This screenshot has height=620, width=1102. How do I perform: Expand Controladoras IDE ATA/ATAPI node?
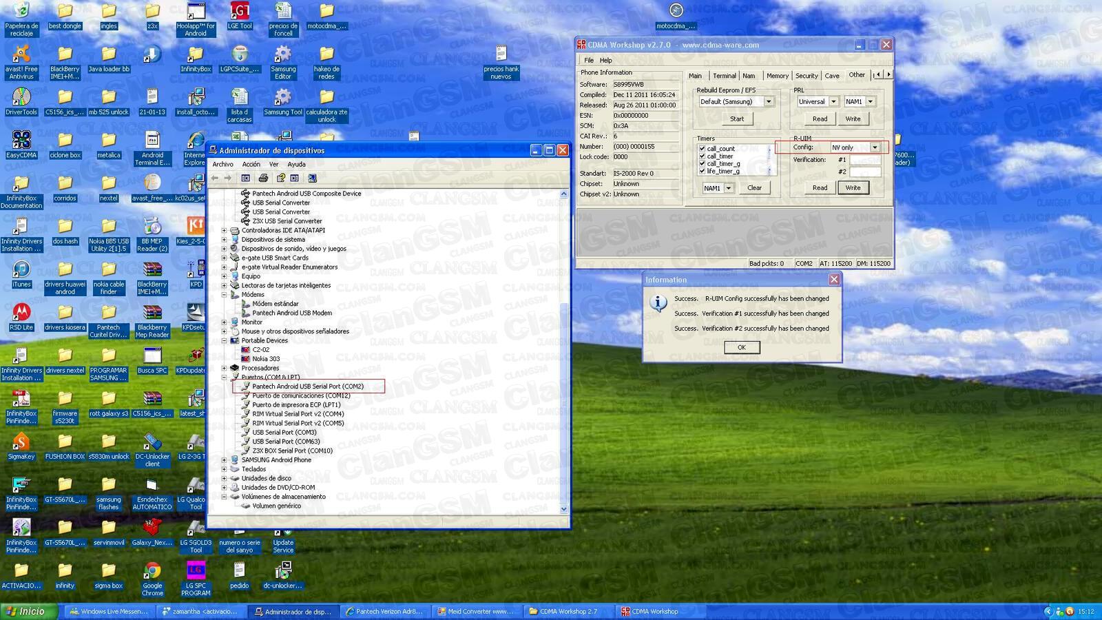point(224,231)
